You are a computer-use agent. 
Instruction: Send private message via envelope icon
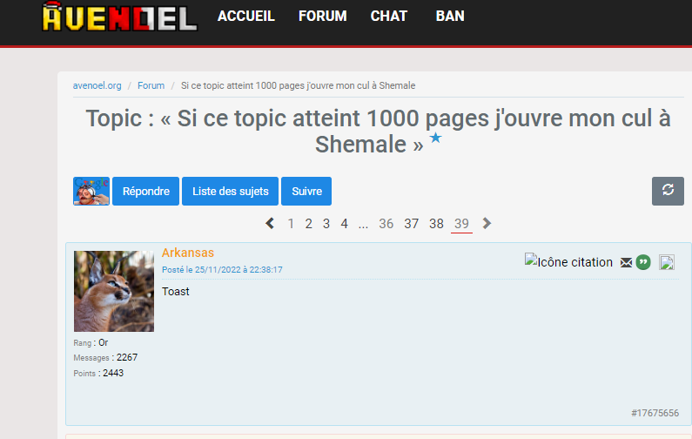(x=626, y=263)
